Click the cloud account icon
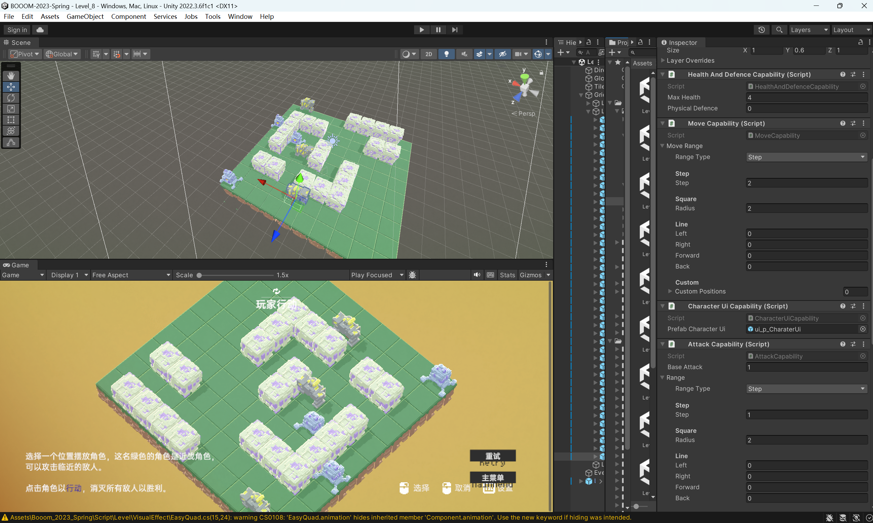 click(x=40, y=30)
